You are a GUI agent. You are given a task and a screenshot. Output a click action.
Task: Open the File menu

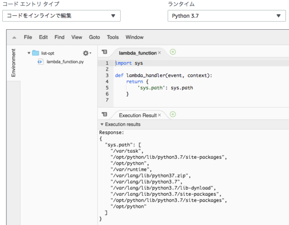pyautogui.click(x=28, y=37)
